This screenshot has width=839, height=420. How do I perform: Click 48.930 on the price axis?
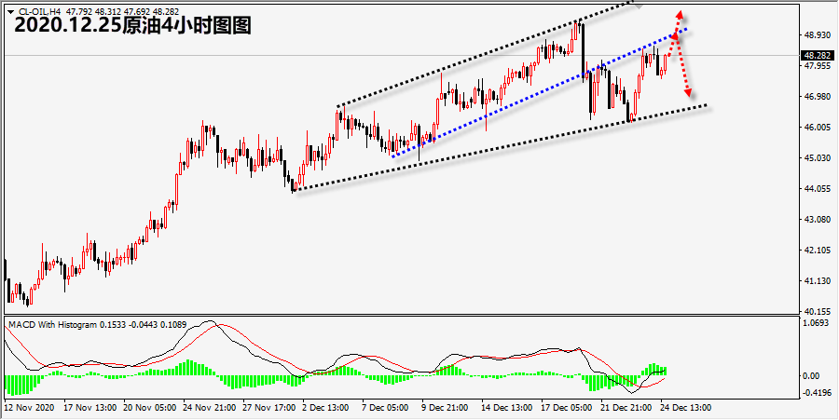815,34
